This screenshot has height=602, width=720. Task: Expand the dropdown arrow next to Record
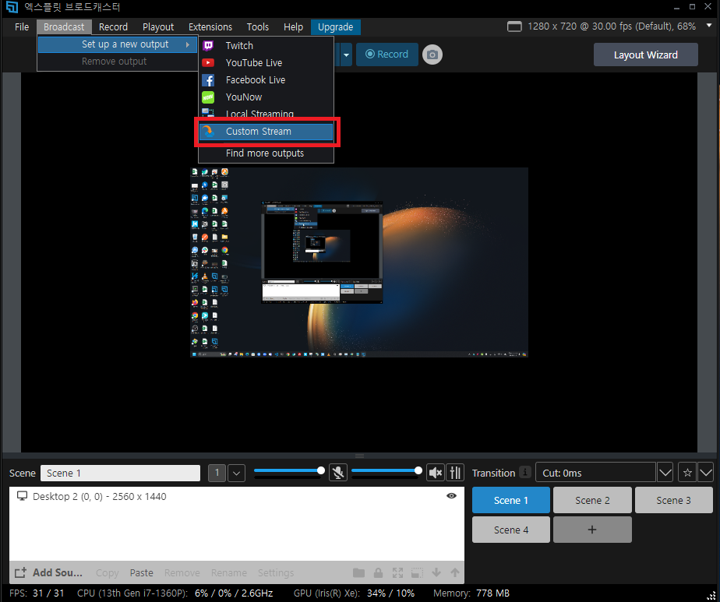coord(346,55)
